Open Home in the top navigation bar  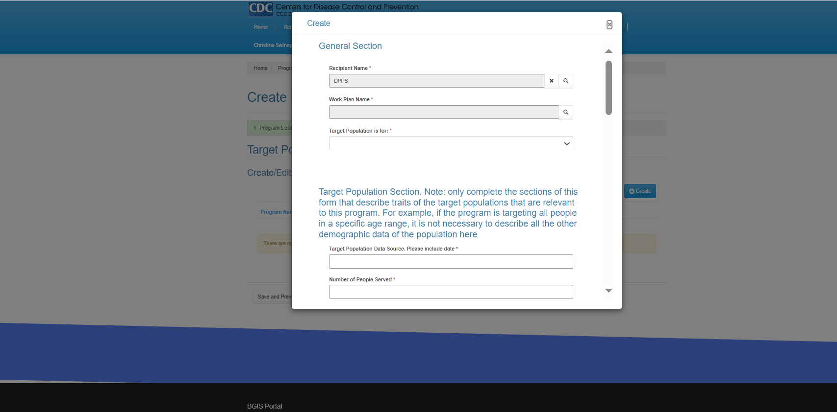261,27
